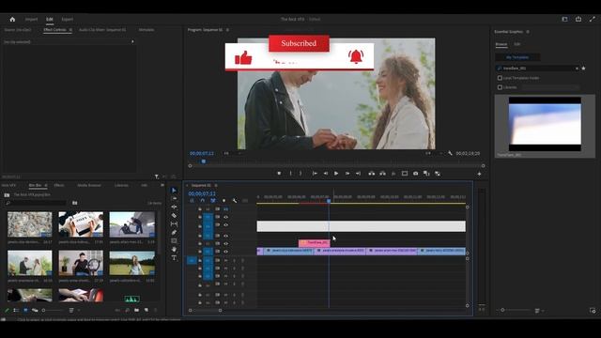Switch to the Import tab
Image resolution: width=601 pixels, height=338 pixels.
(31, 19)
